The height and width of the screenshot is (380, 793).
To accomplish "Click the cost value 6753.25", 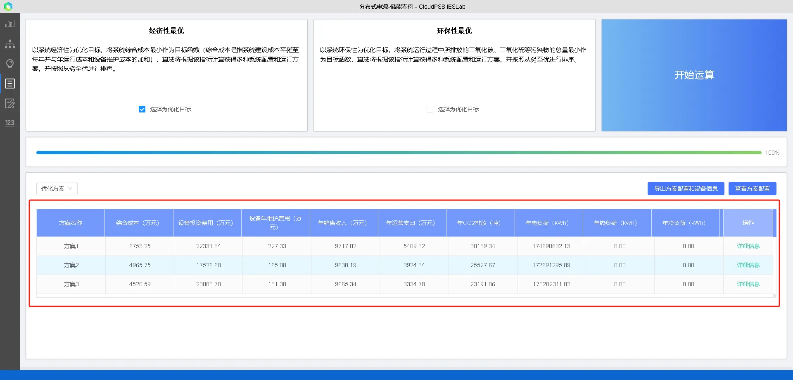I will [140, 246].
